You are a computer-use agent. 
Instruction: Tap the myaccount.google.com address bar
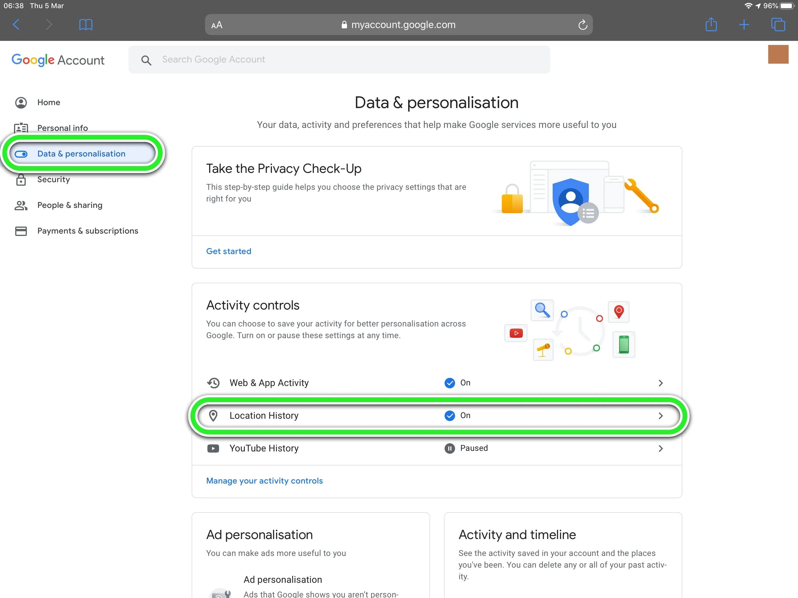tap(399, 25)
